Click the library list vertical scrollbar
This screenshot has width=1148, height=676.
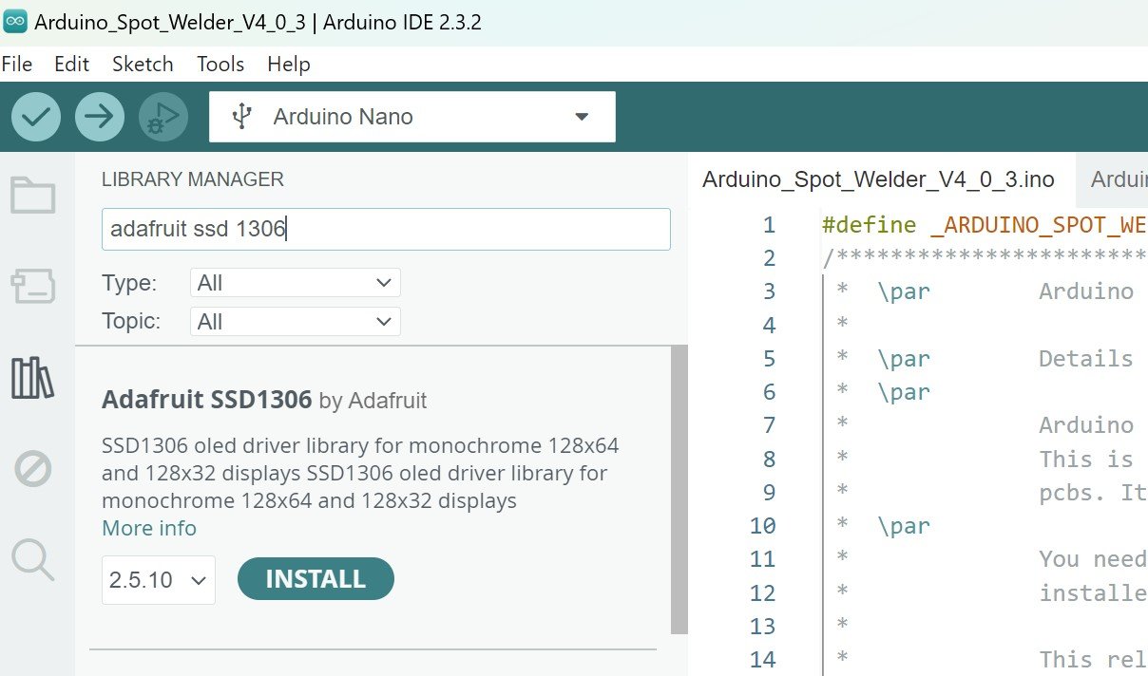tap(679, 489)
